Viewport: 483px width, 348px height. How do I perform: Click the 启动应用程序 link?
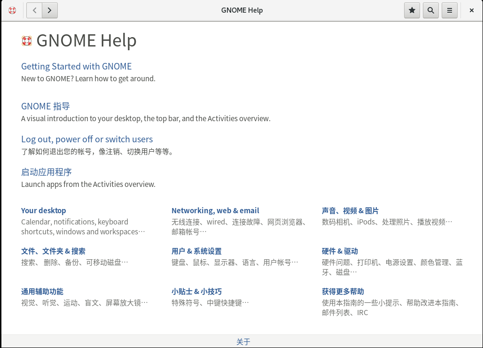[x=47, y=172]
